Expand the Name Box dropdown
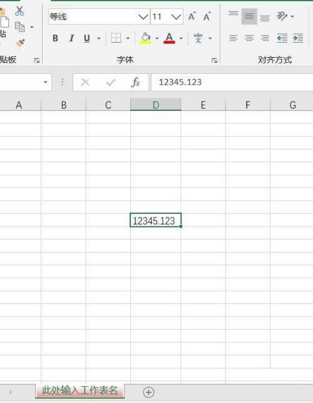 point(46,82)
